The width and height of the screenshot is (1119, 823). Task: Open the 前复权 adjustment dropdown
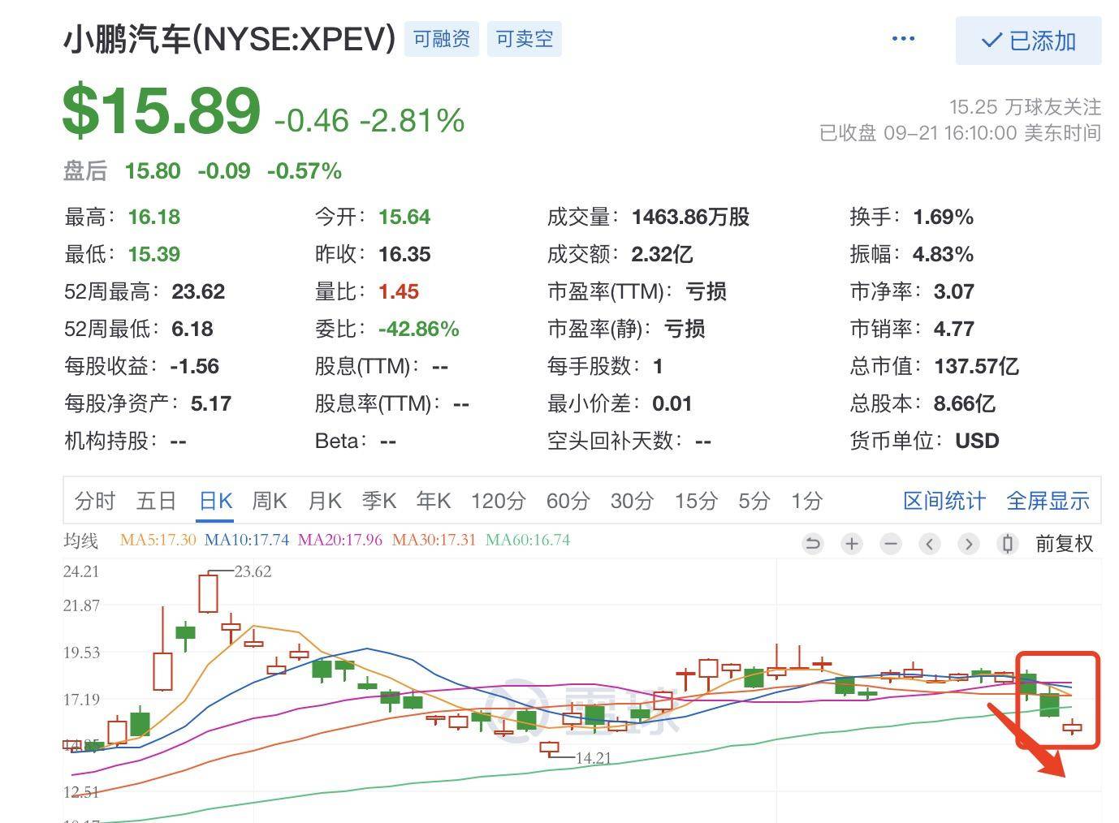click(1065, 544)
